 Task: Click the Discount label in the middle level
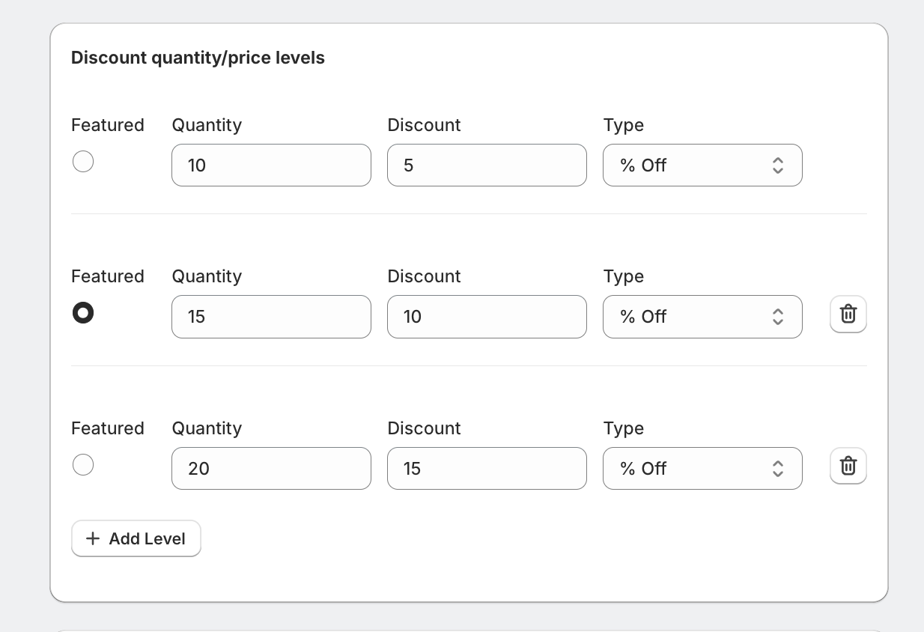[424, 276]
